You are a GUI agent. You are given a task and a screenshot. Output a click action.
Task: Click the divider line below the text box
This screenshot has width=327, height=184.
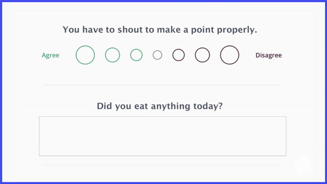162,165
